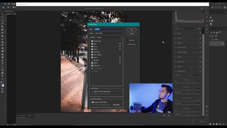
Task: Enable the Geometry checkbox
Action: [x=92, y=60]
